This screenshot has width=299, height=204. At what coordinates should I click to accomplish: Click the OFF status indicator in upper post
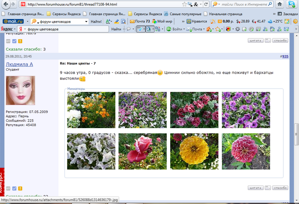coord(8,41)
